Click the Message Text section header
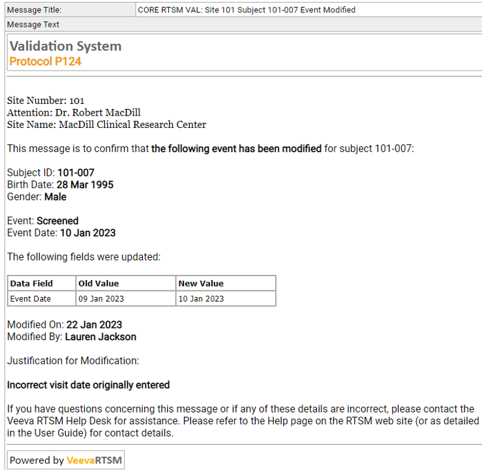Viewport: 482px width, 470px height. point(33,24)
